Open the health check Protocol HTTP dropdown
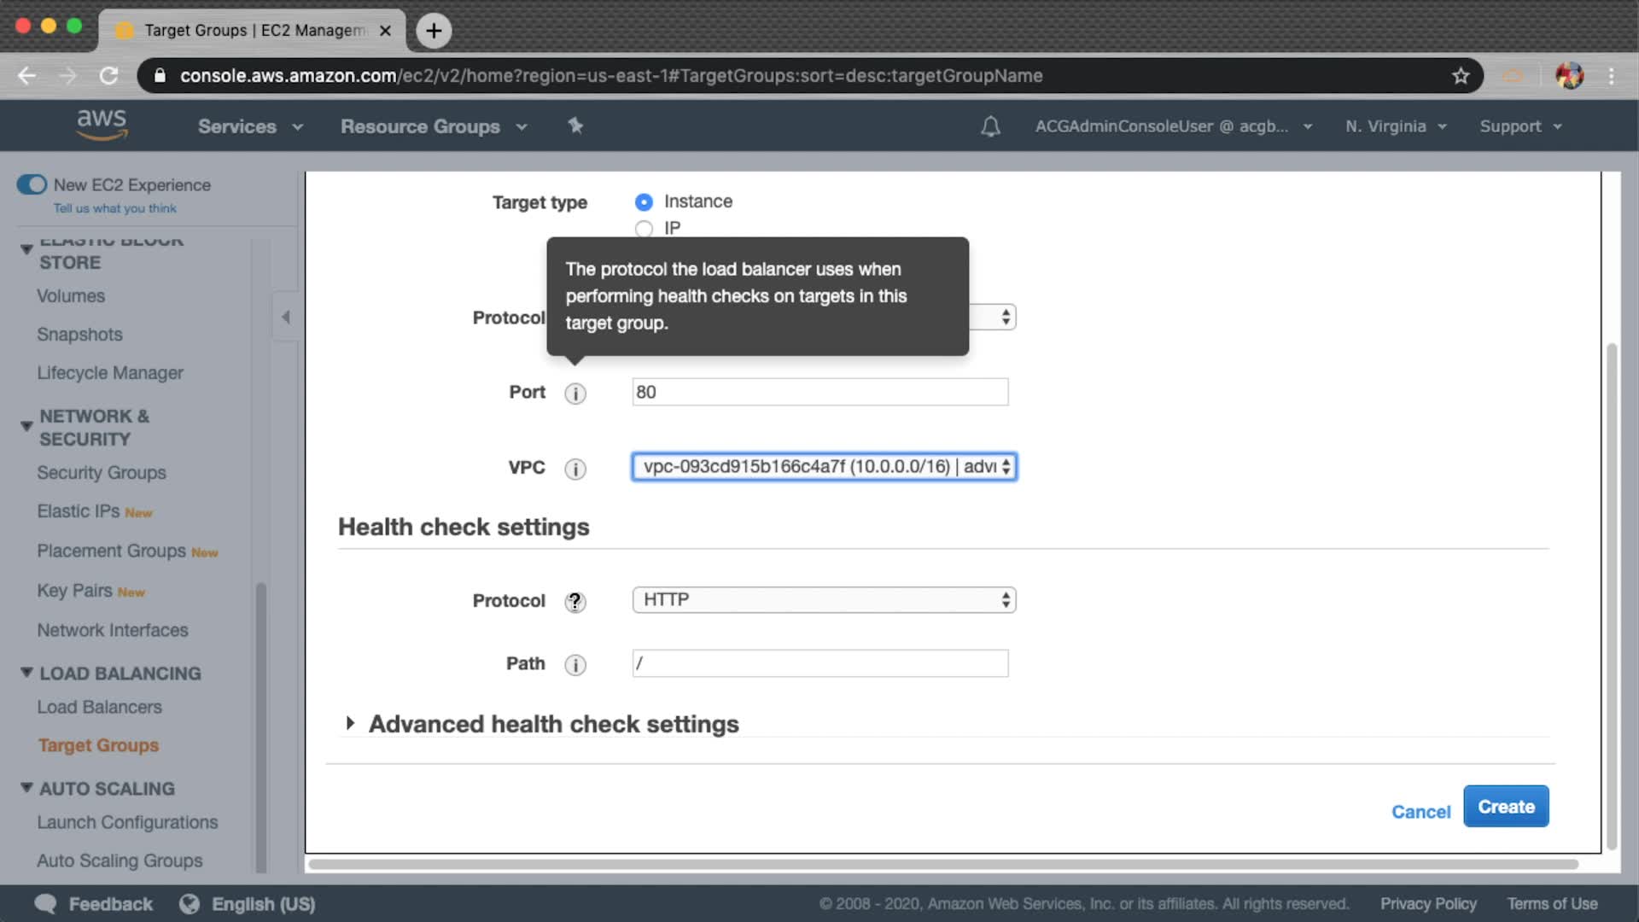 [824, 600]
